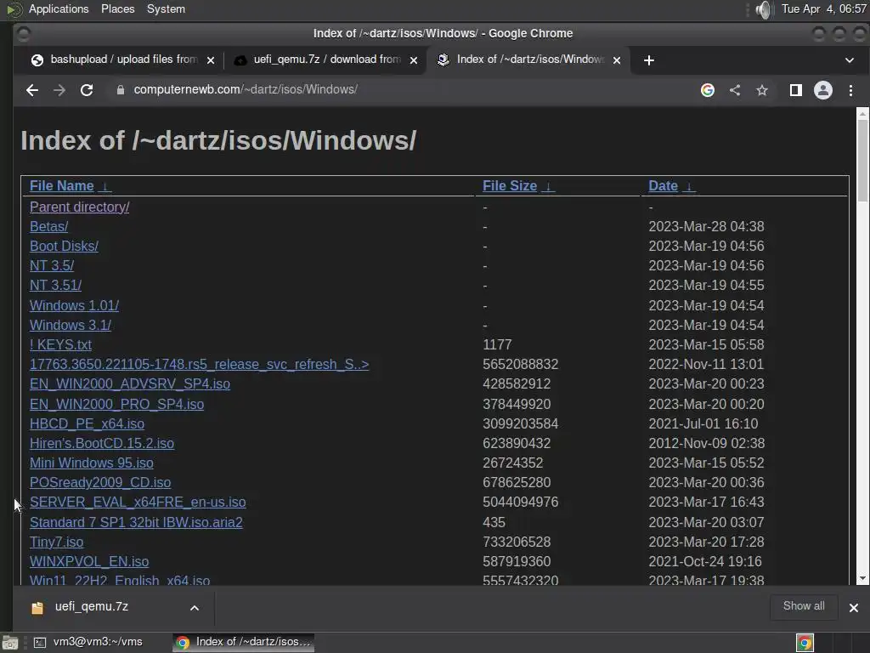Download Standard 7 SP1 32bit IBW.iso.aria2
The image size is (870, 653).
click(x=136, y=523)
